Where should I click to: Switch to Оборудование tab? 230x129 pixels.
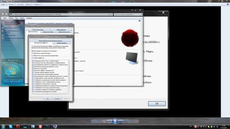[x=61, y=29]
